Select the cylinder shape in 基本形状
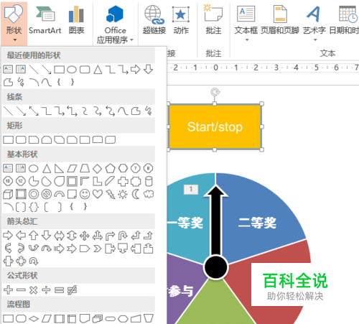The height and width of the screenshot is (324, 359). tap(149, 182)
